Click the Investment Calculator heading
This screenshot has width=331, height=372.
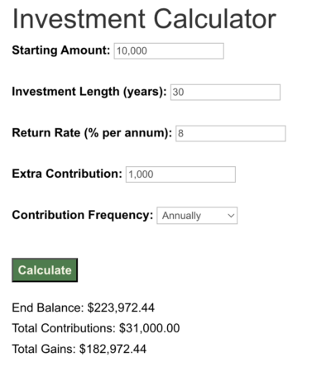[x=144, y=19]
